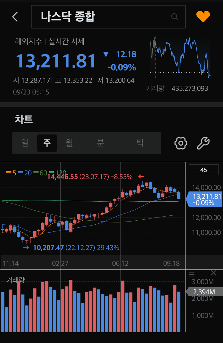Screen dimensions: 223x343
Task: Click the candle count box showing 45
Action: (x=204, y=170)
